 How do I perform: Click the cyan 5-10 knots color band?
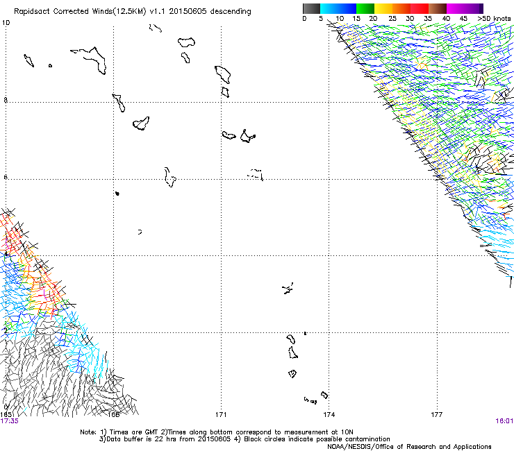[329, 8]
